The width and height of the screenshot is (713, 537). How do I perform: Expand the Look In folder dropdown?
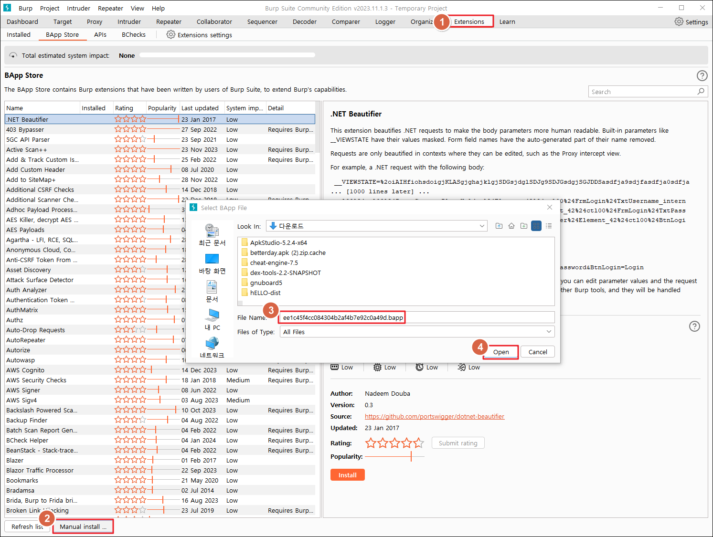(482, 226)
